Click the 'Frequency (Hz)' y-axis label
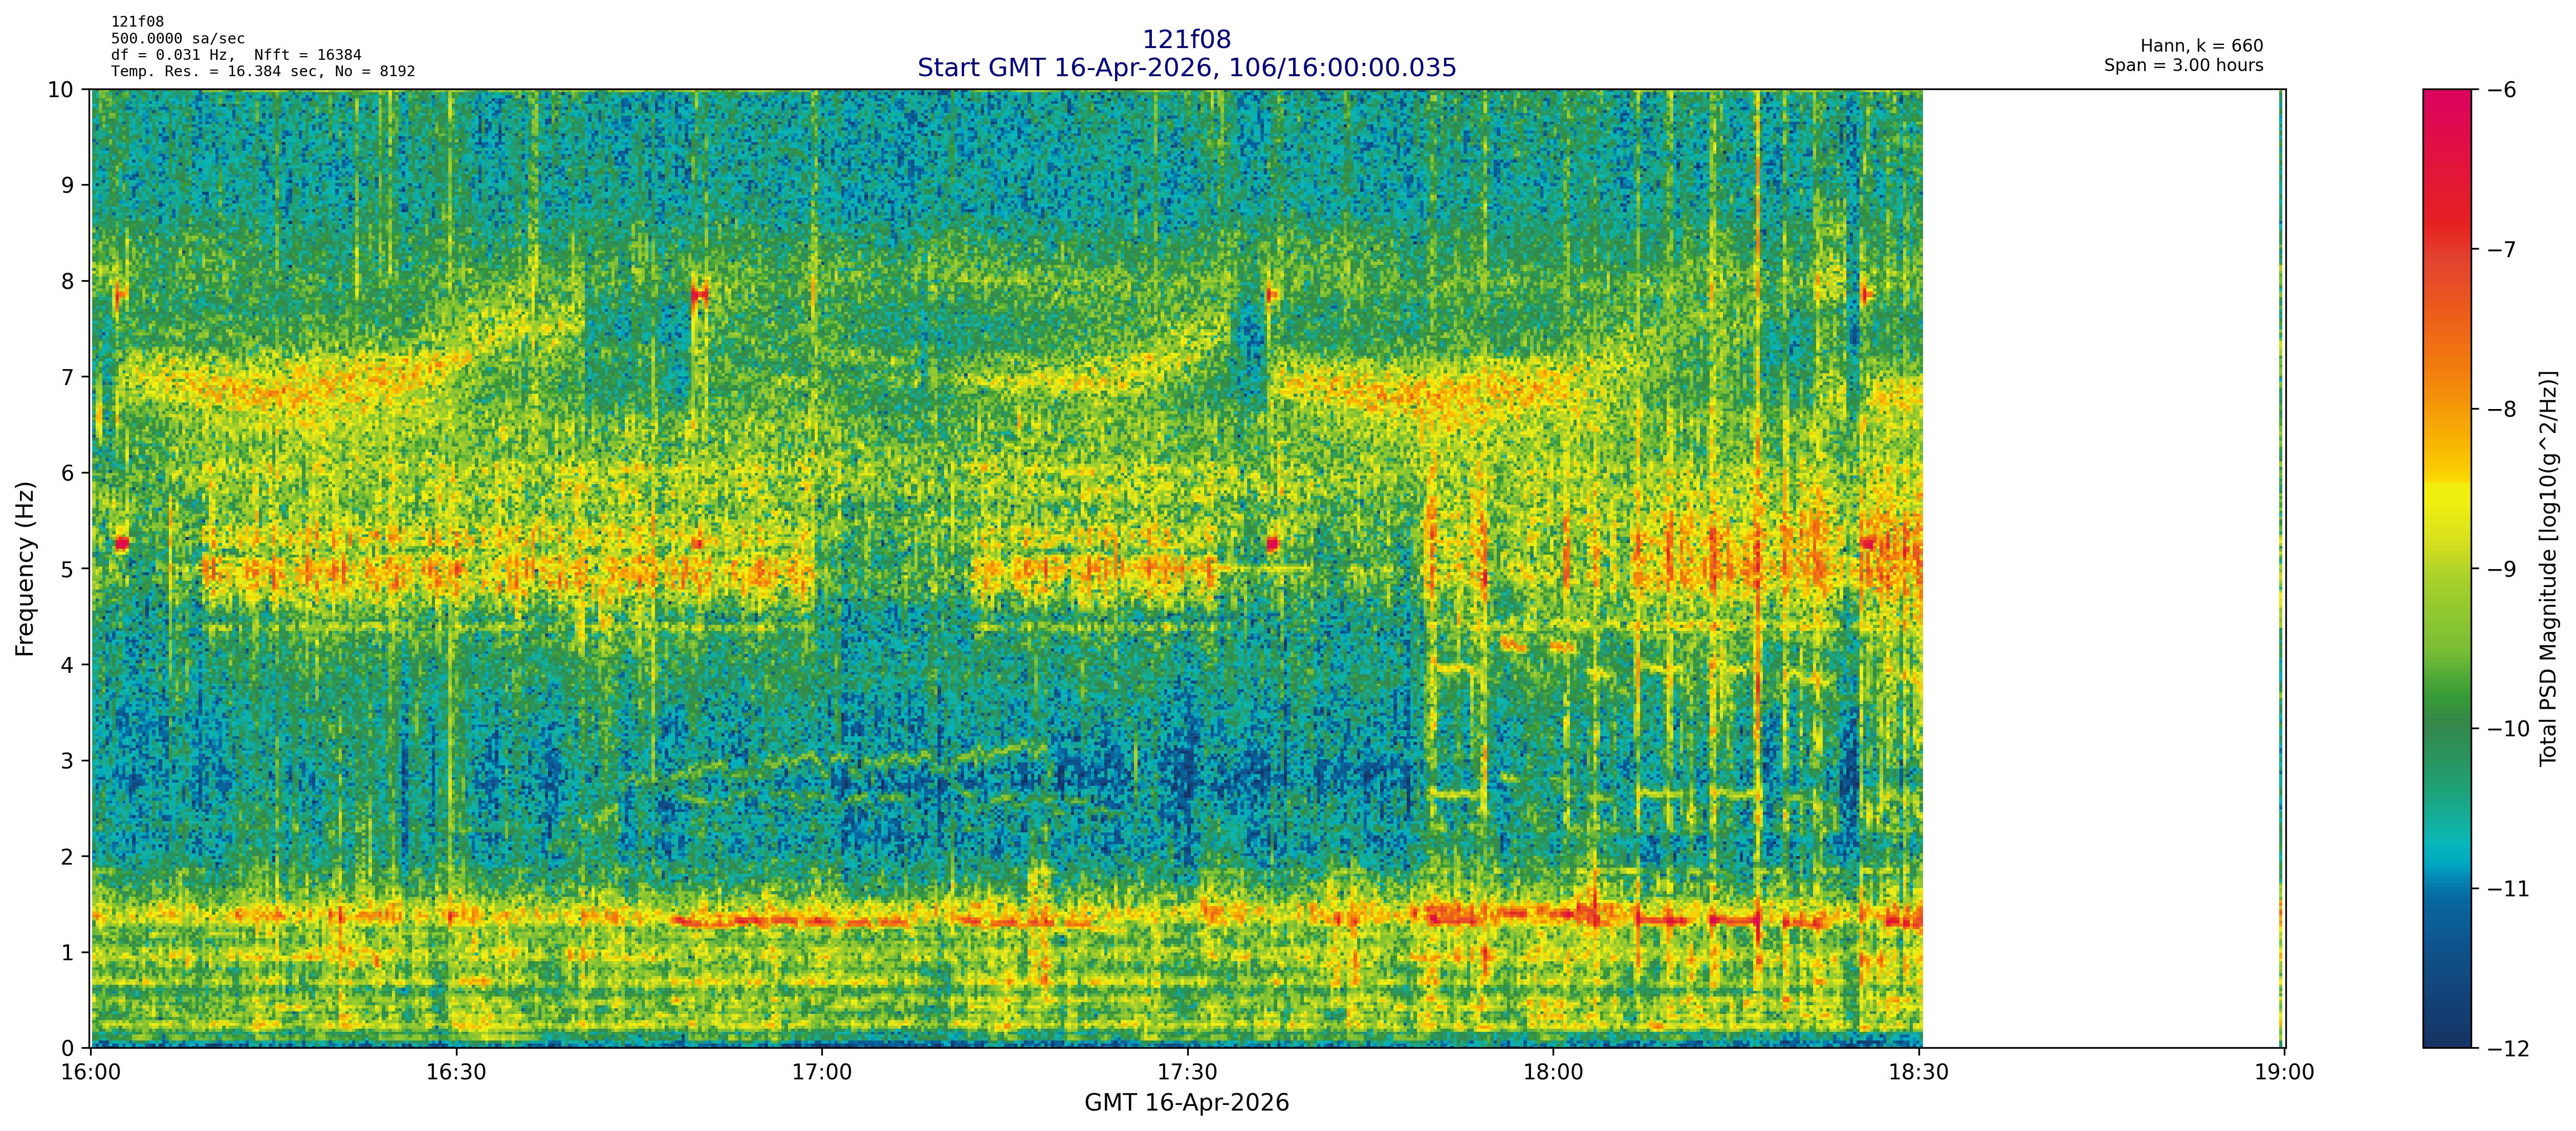This screenshot has width=2576, height=1131. pos(26,569)
